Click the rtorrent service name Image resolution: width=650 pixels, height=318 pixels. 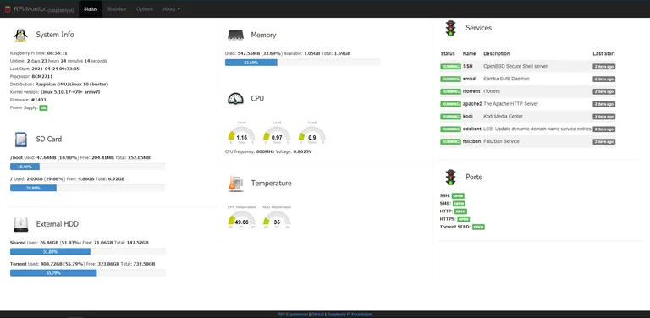click(471, 91)
